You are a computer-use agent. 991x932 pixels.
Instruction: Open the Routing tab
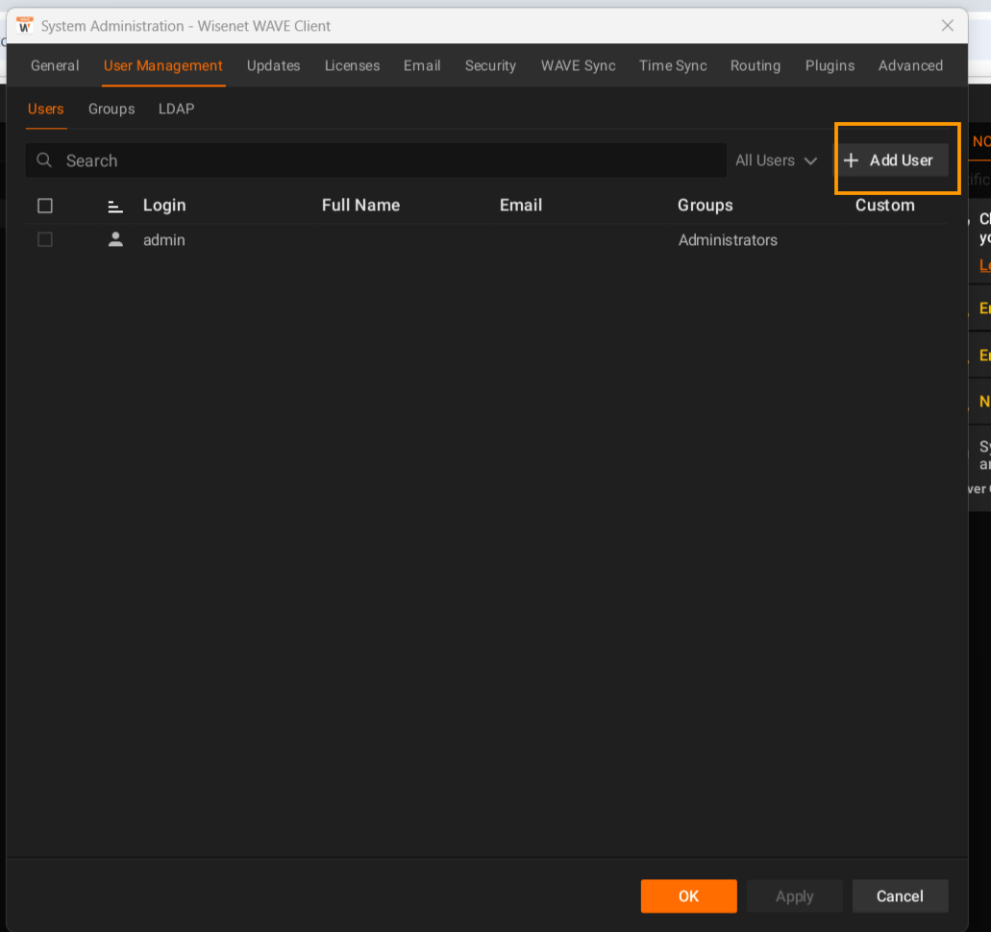click(x=756, y=65)
